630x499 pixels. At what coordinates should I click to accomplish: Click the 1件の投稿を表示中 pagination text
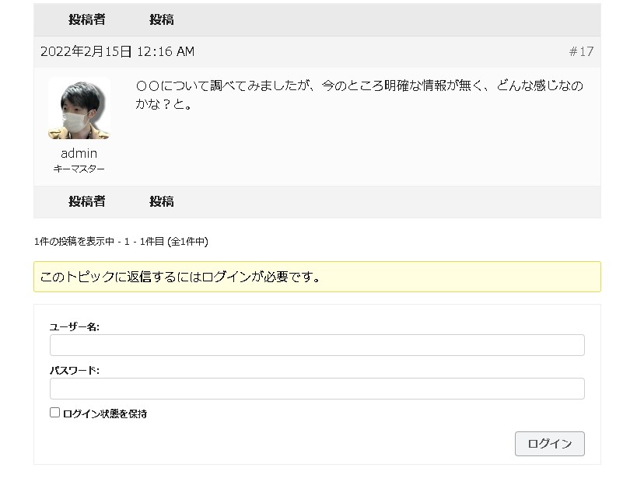coord(121,242)
